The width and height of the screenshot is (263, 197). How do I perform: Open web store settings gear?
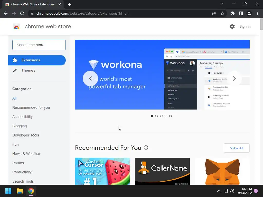pyautogui.click(x=232, y=26)
